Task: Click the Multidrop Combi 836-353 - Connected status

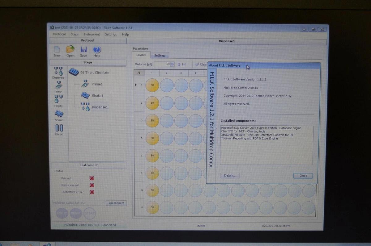Action: (x=90, y=225)
